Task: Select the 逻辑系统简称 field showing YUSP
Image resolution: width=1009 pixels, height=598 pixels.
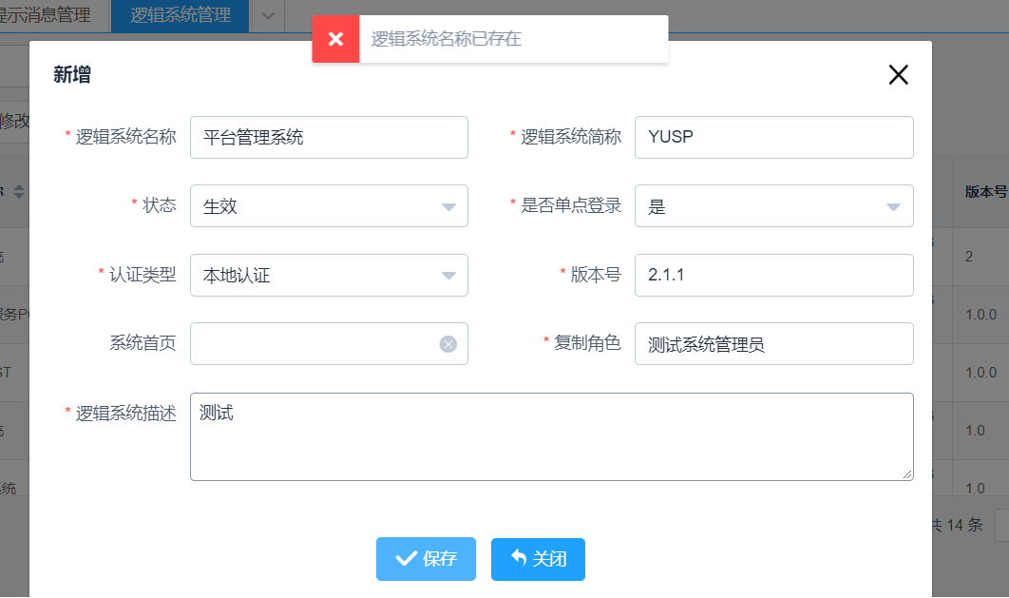Action: point(773,137)
